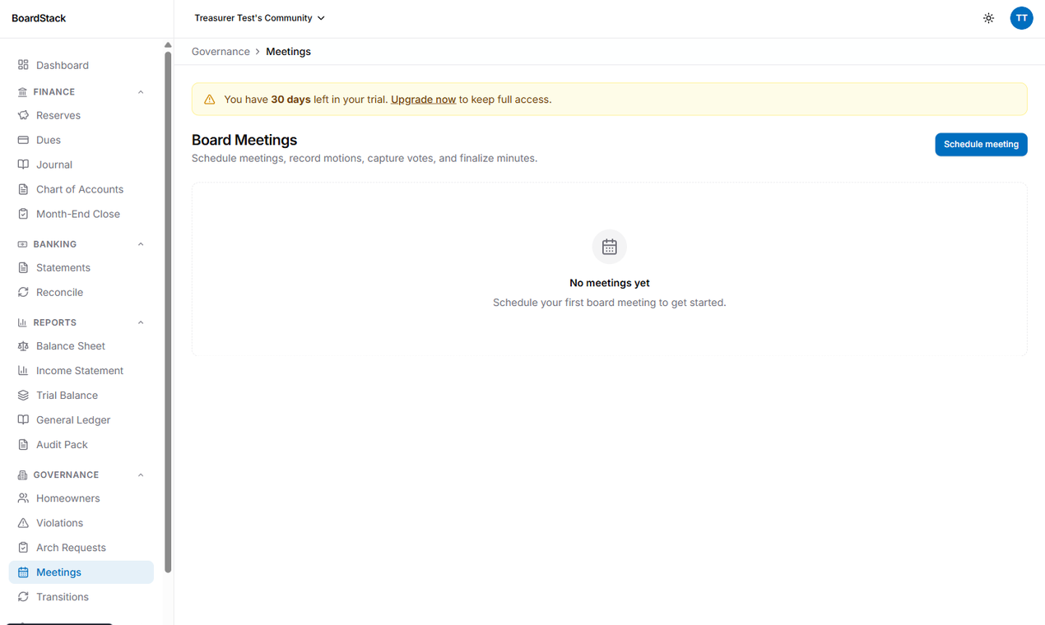This screenshot has height=625, width=1045.
Task: Click the Reports section chart icon
Action: (22, 323)
